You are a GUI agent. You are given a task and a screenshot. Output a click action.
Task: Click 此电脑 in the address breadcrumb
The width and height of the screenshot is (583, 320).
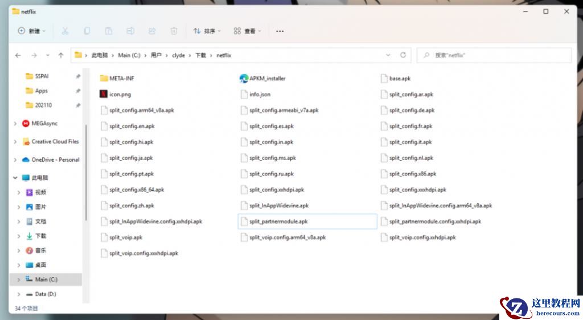pyautogui.click(x=99, y=55)
